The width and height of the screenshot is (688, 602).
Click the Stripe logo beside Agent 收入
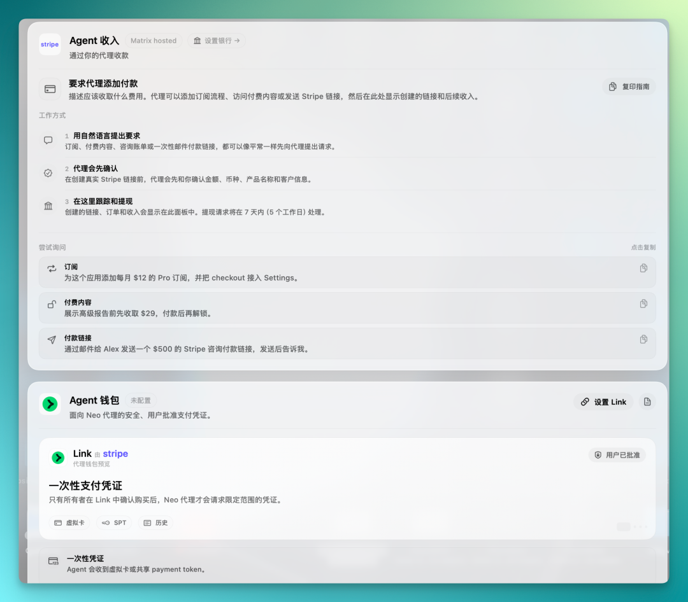point(50,45)
